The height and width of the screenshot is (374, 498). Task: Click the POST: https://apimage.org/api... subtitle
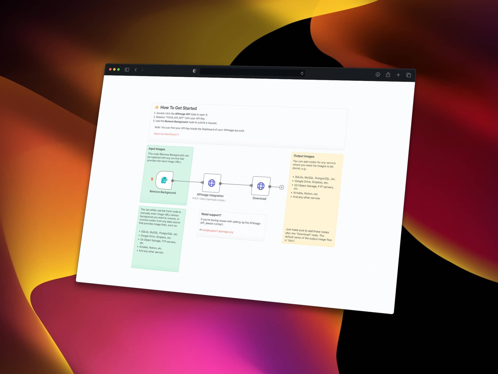point(209,199)
